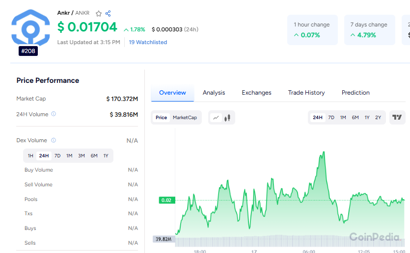
Task: Click the Txs row label
Action: click(x=28, y=214)
